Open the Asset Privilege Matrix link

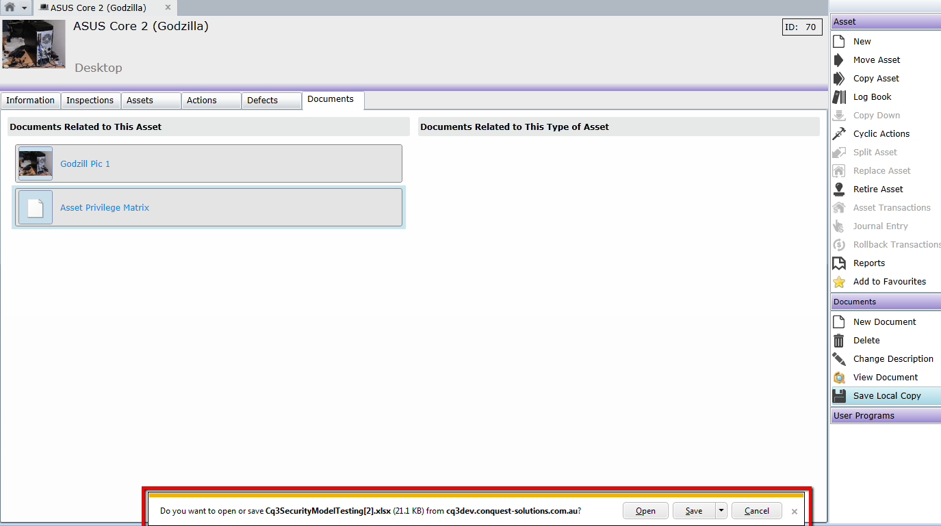pos(105,207)
